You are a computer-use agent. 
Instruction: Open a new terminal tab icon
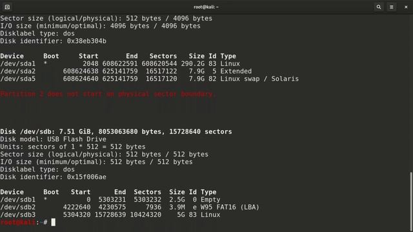[7, 7]
